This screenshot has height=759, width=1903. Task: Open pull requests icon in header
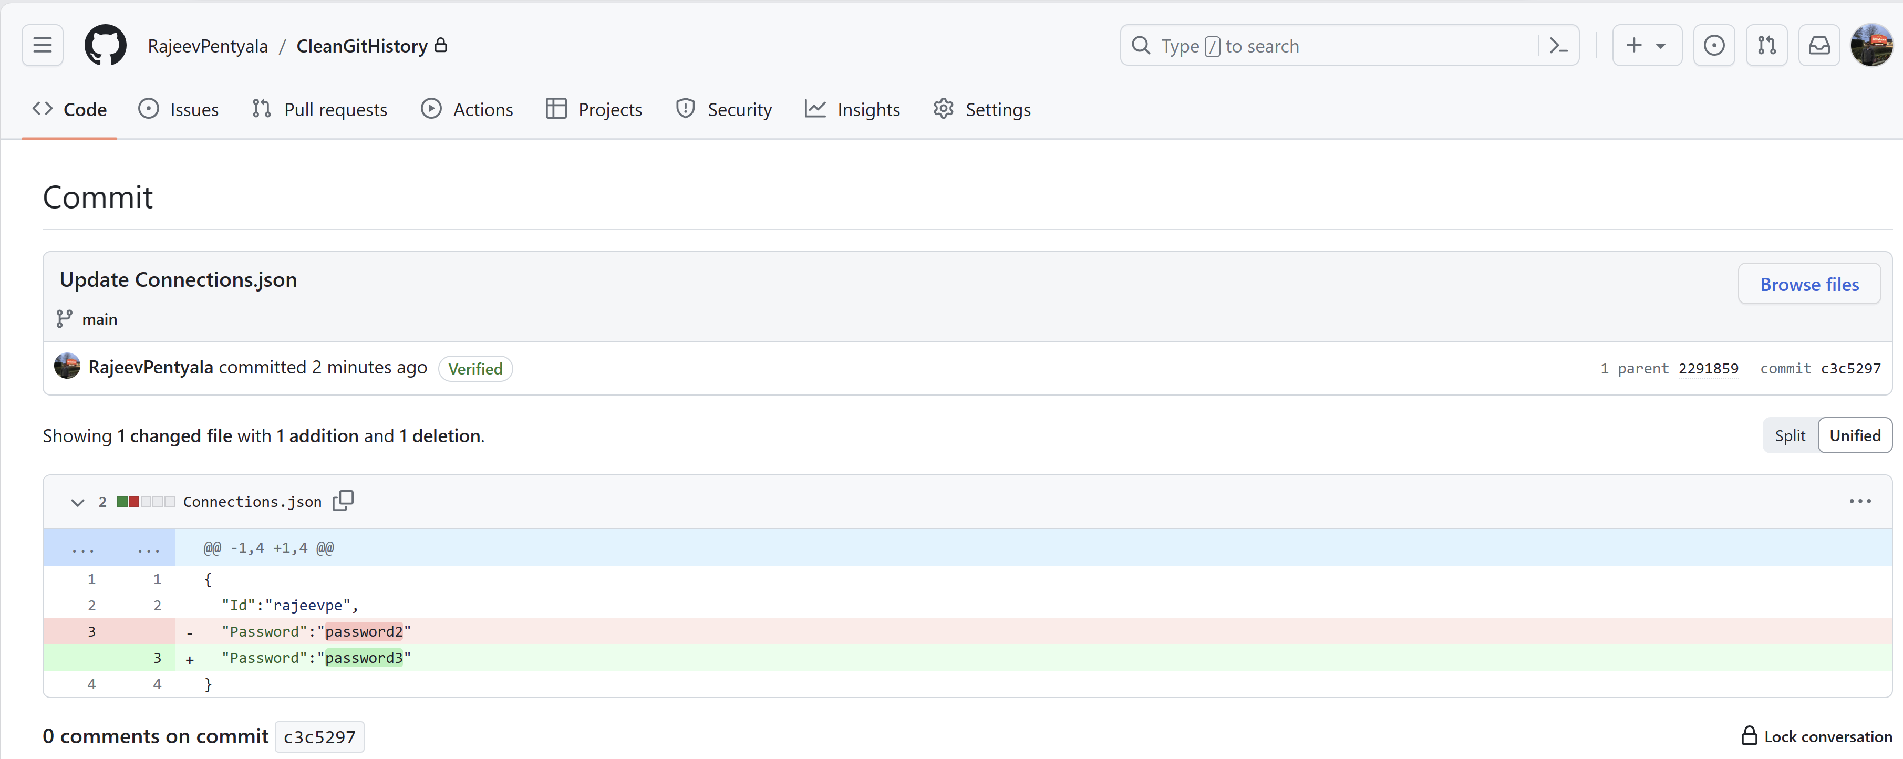pos(1766,46)
